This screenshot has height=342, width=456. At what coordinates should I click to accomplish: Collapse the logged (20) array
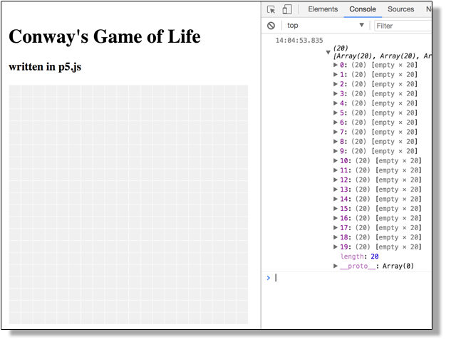[x=328, y=52]
